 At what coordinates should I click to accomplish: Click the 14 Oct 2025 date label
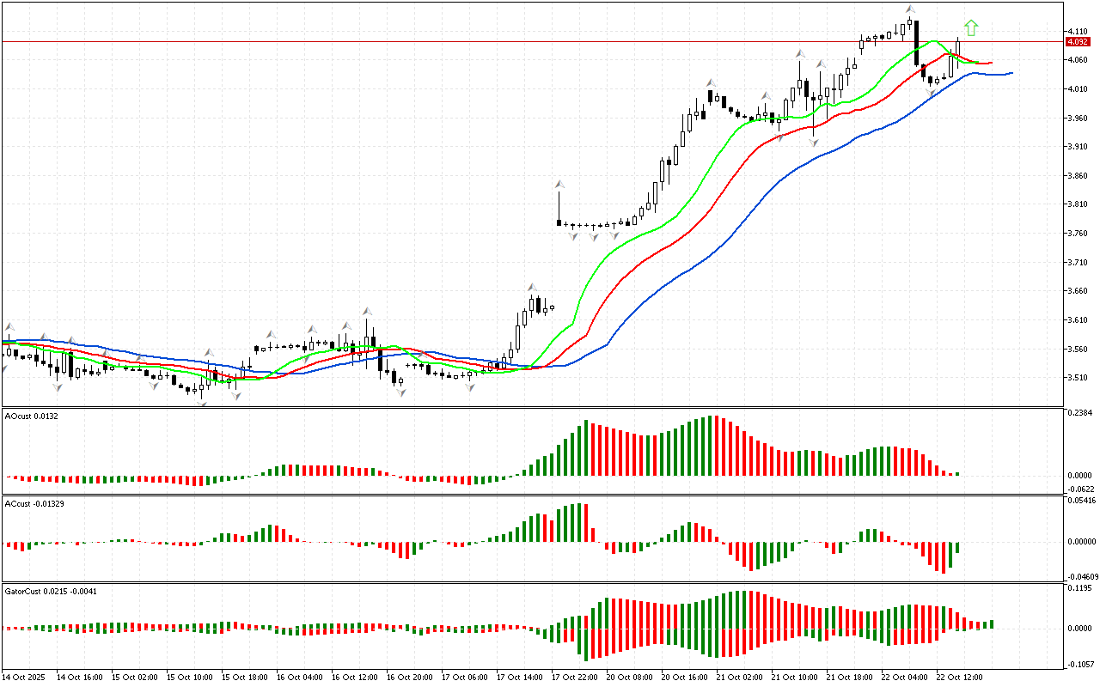26,677
